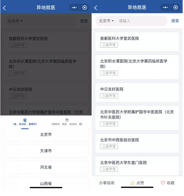The height and width of the screenshot is (196, 184).
Task: Select 天津市 from the province list
Action: (46, 151)
